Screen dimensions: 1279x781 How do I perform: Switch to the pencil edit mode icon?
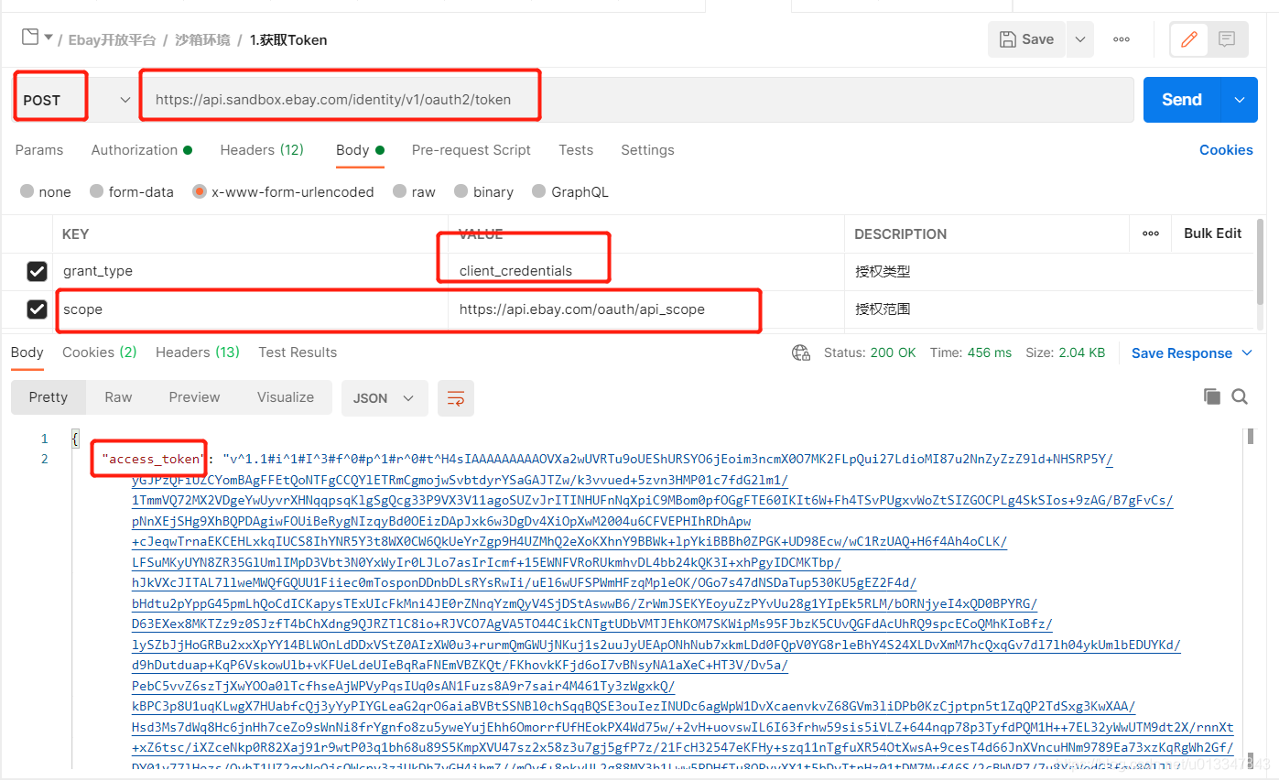[1189, 39]
